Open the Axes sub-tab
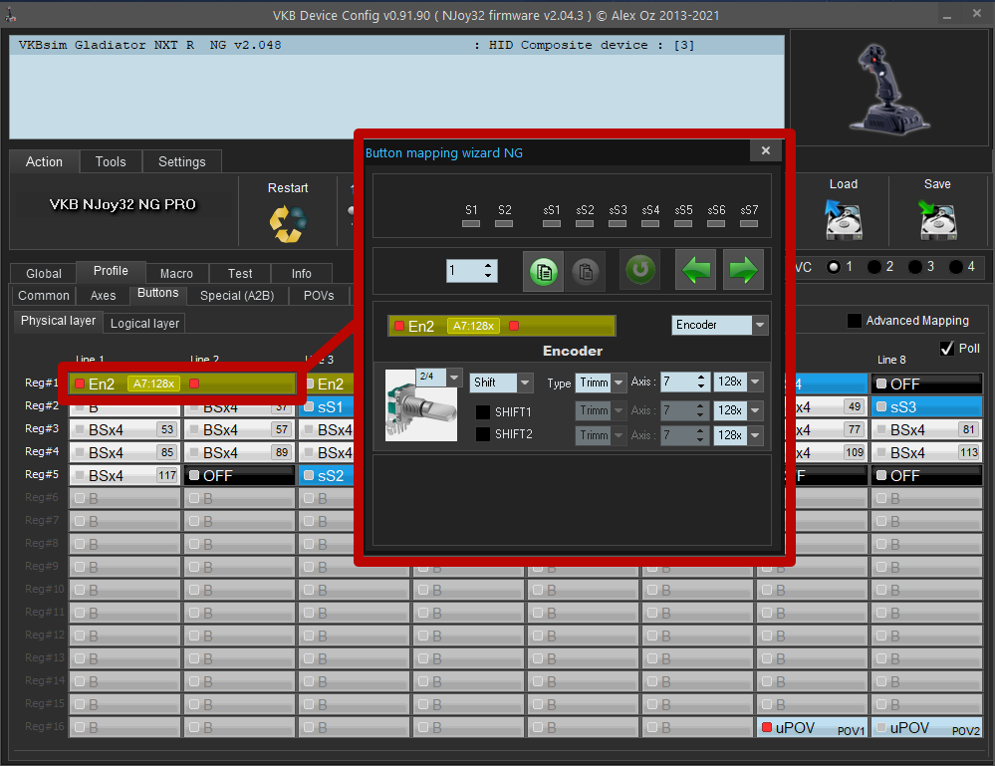Viewport: 995px width, 766px height. tap(103, 296)
